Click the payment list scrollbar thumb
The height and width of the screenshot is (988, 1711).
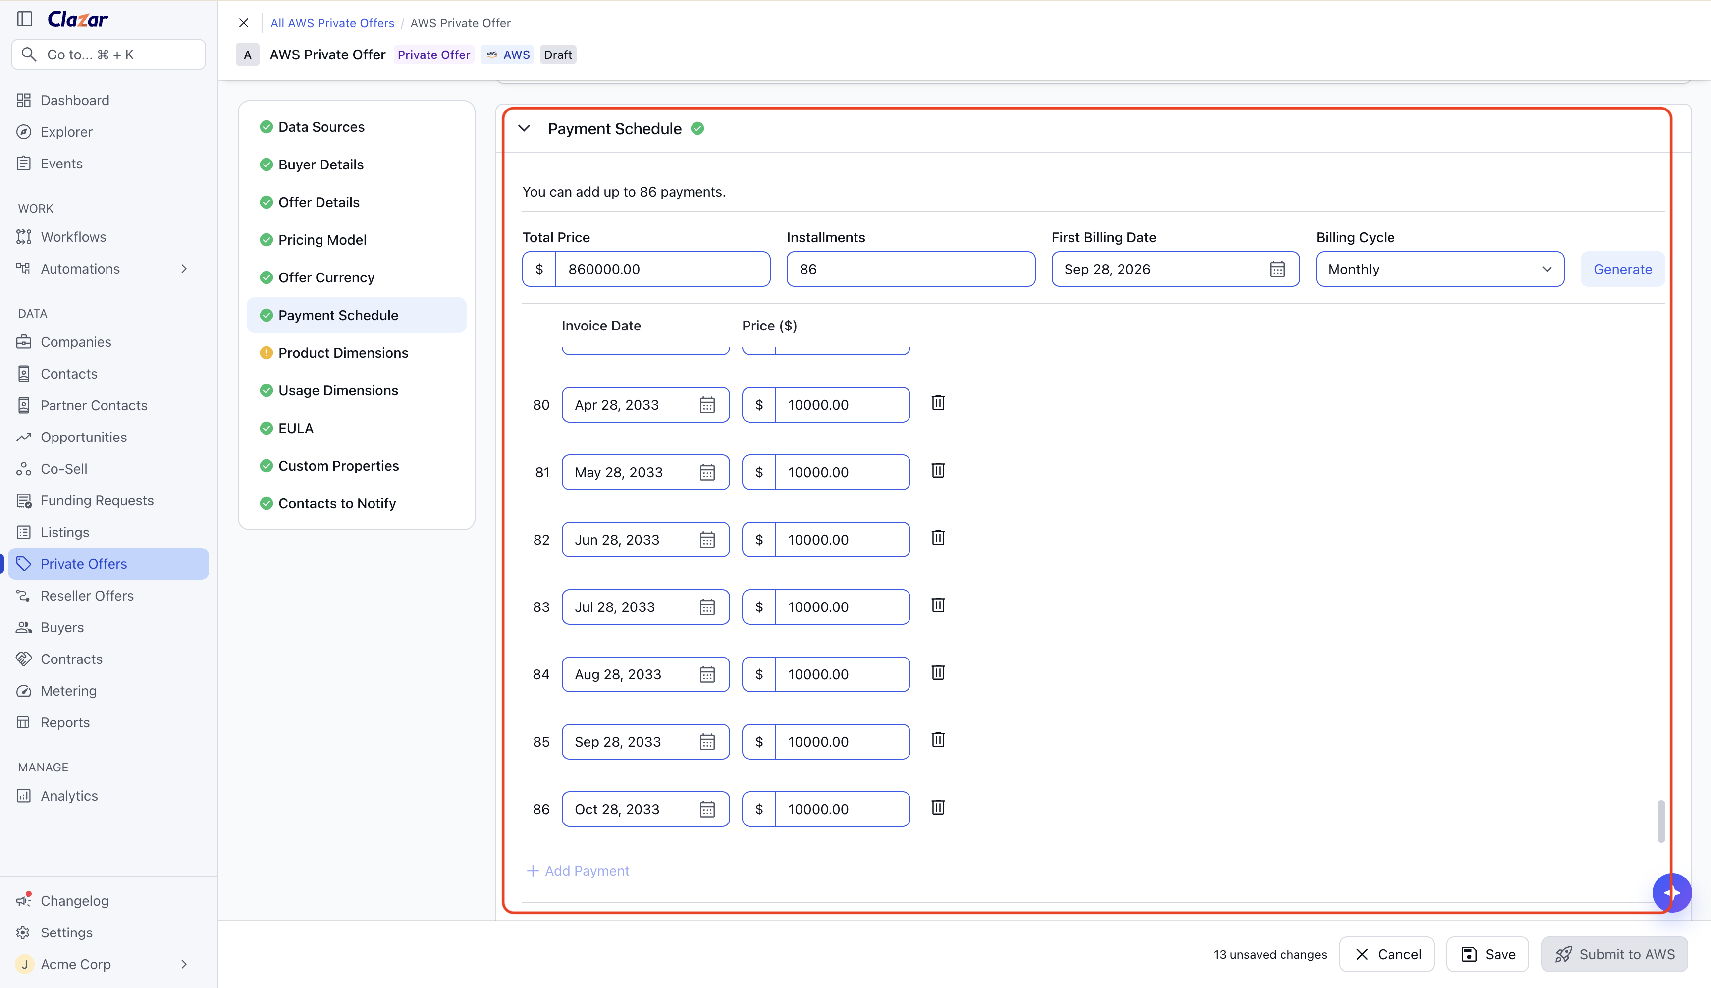[x=1661, y=821]
